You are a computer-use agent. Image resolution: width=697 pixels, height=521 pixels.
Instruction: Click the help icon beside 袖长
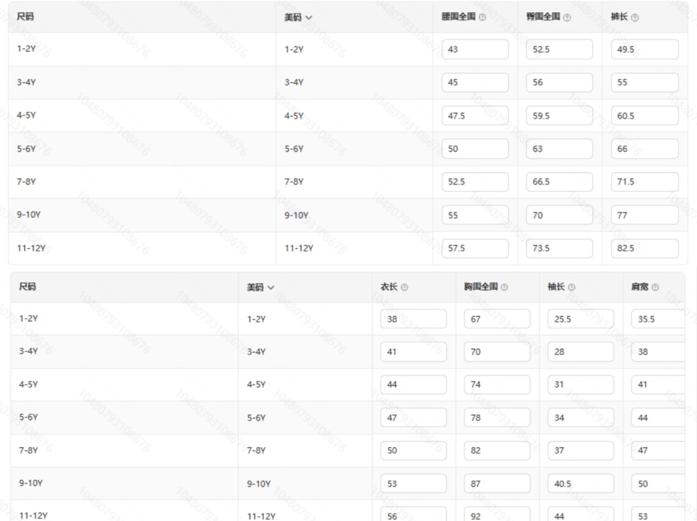[x=572, y=287]
